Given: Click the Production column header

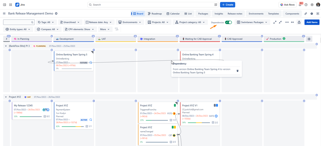Looking at the screenshot, I should tap(284, 39).
